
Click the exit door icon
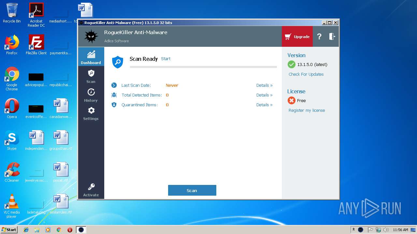pyautogui.click(x=332, y=36)
